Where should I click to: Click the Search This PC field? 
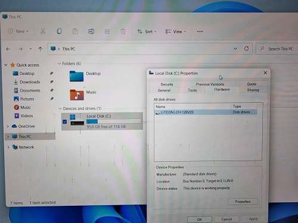point(277,49)
